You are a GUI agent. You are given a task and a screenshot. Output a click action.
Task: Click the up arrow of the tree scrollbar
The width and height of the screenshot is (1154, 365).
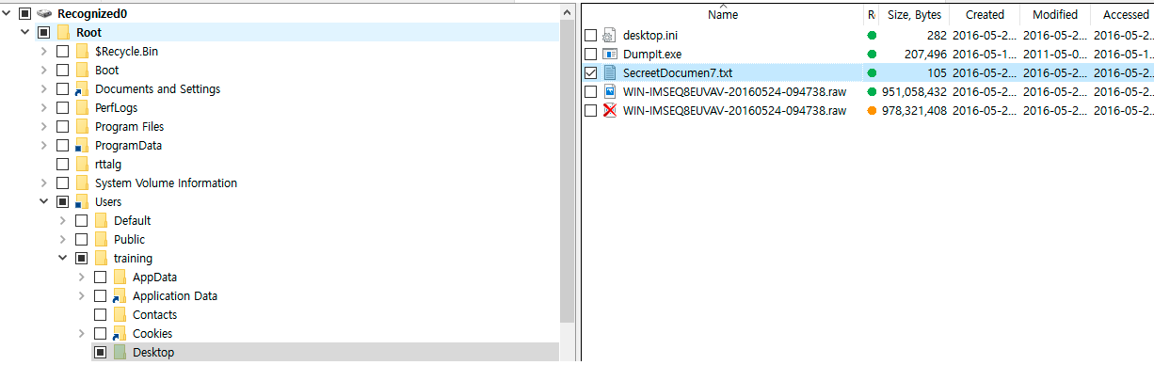[x=567, y=13]
